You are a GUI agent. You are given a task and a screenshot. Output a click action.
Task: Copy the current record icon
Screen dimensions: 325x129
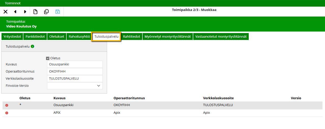click(x=46, y=12)
